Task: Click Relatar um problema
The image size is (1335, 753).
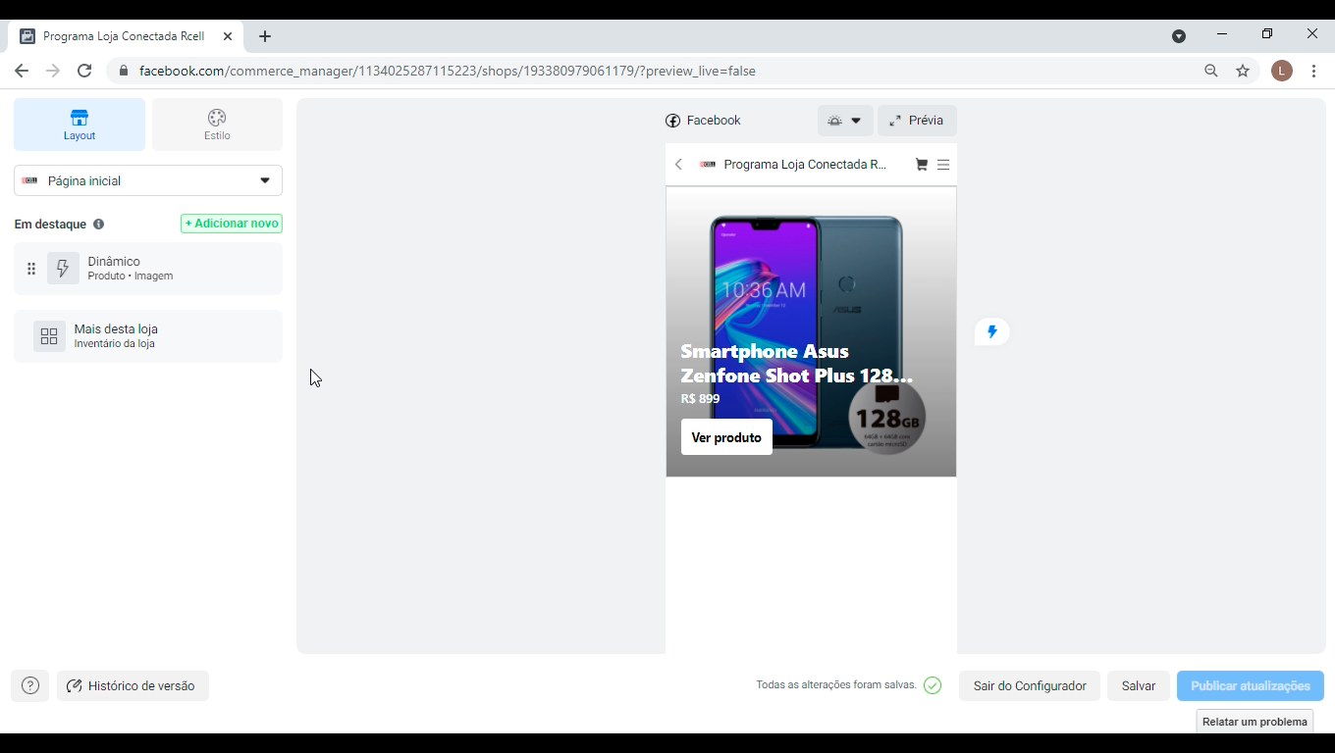Action: click(x=1255, y=722)
